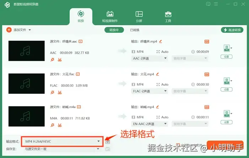Open effects editor for 呐喊.m4a

pos(52,125)
